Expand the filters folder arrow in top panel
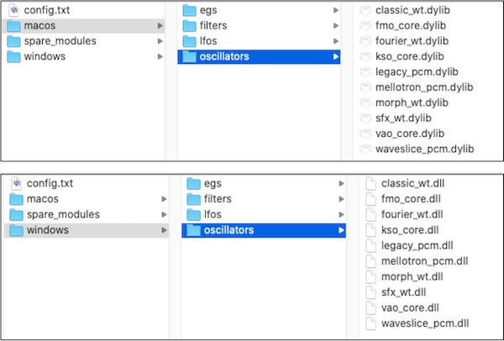The height and width of the screenshot is (341, 504). pyautogui.click(x=335, y=26)
